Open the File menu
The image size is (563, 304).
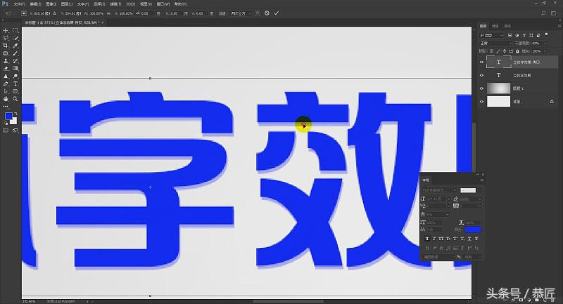[19, 4]
